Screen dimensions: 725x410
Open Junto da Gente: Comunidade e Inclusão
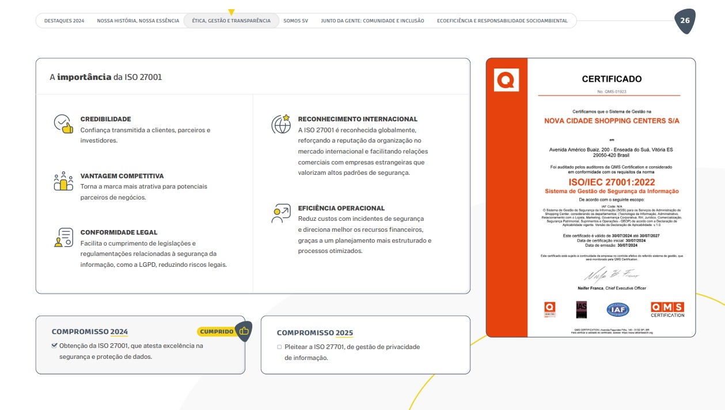(373, 21)
